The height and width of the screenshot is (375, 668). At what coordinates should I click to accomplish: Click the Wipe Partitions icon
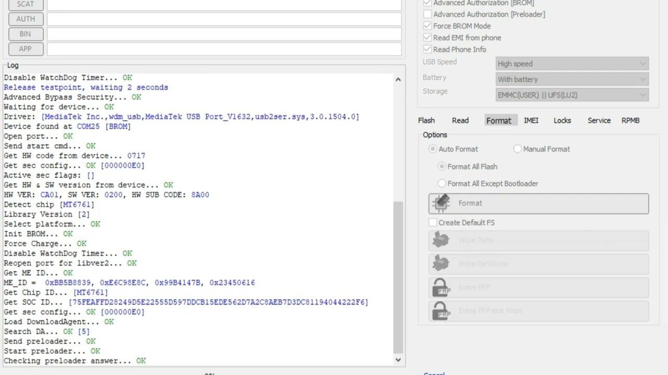tap(441, 264)
